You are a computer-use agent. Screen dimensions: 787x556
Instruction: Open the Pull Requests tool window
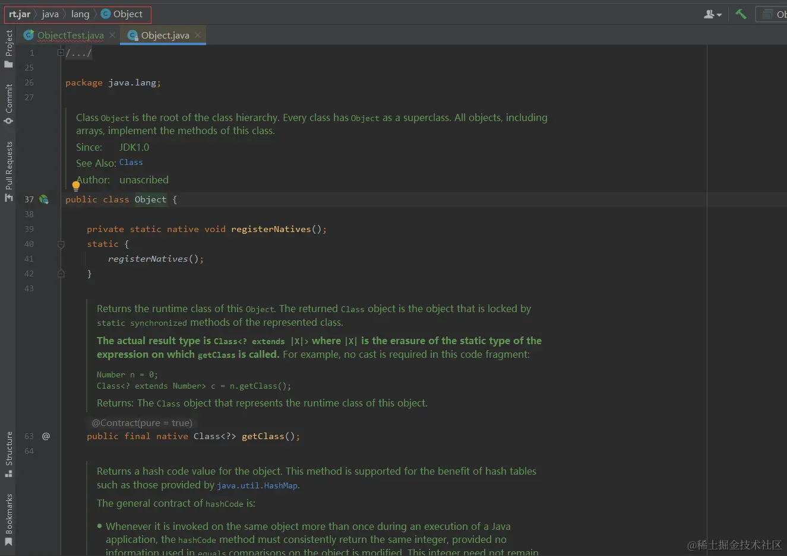point(8,171)
